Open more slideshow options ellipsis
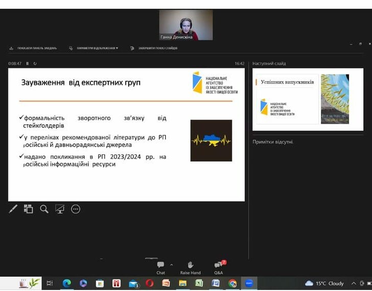Screen dimensions: 372x291 click(76, 209)
